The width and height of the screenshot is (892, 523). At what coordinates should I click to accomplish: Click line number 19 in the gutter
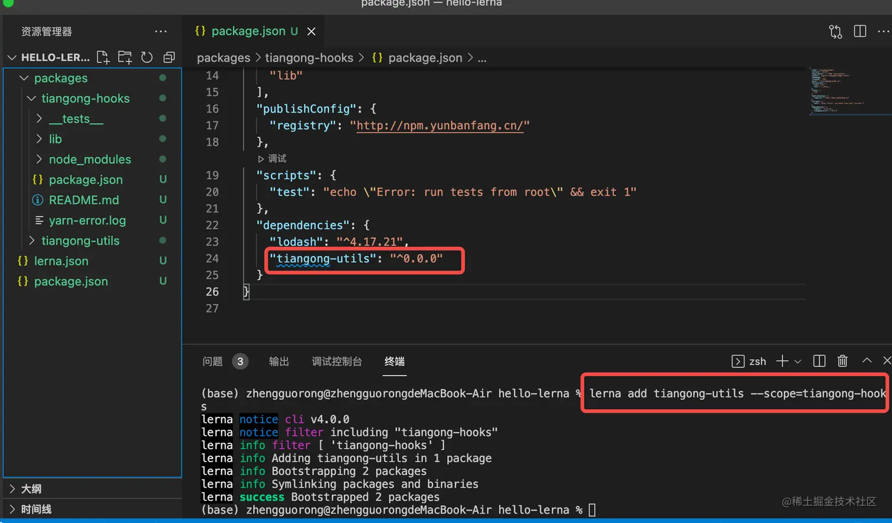tap(212, 175)
